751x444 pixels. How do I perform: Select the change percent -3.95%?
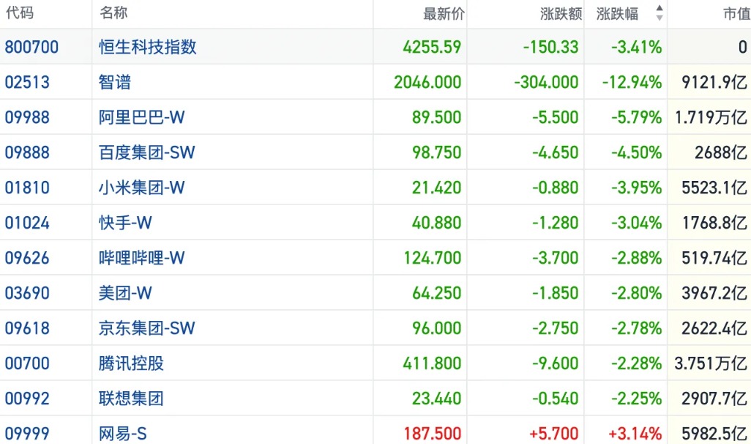point(637,188)
